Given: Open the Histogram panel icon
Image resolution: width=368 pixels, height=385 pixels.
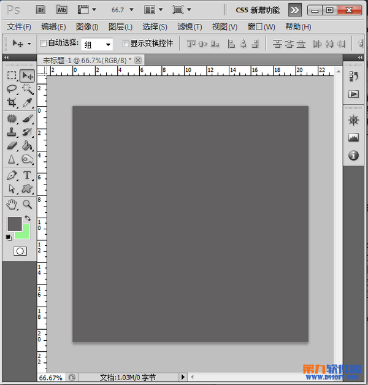Looking at the screenshot, I should click(x=353, y=137).
